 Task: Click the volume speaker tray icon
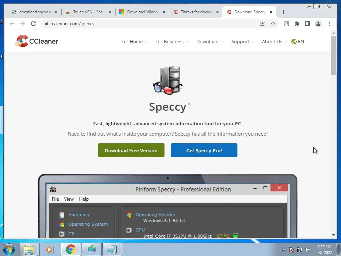click(x=307, y=250)
